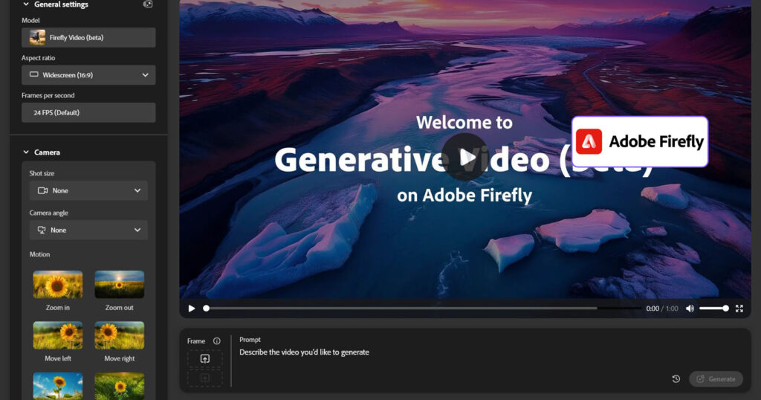Click the video progress seek bar
The height and width of the screenshot is (400, 761).
422,309
